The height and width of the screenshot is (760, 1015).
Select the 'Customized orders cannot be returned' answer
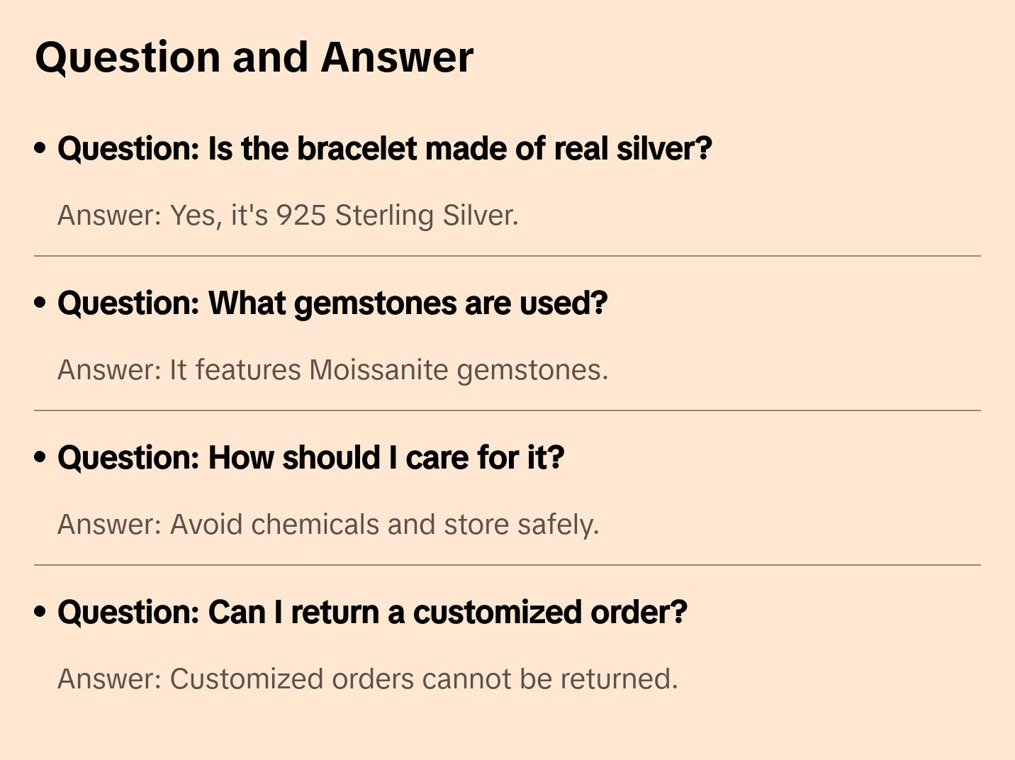[367, 679]
